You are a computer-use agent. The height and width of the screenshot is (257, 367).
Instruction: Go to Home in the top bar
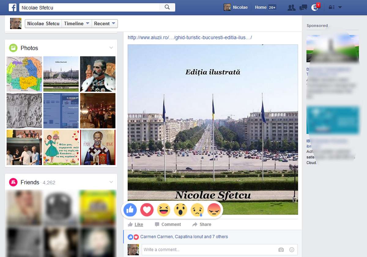[261, 7]
